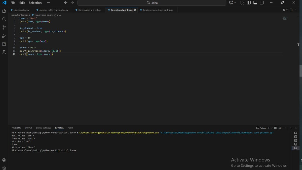The width and height of the screenshot is (302, 170).
Task: Open Customize Layout icon in title bar
Action: click(242, 3)
